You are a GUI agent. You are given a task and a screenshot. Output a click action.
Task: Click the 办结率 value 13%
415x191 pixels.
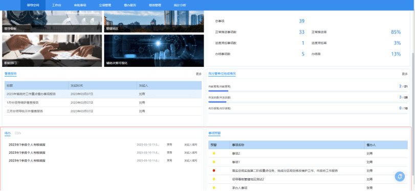click(396, 54)
